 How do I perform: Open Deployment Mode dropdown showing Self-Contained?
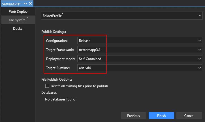pyautogui.click(x=140, y=59)
